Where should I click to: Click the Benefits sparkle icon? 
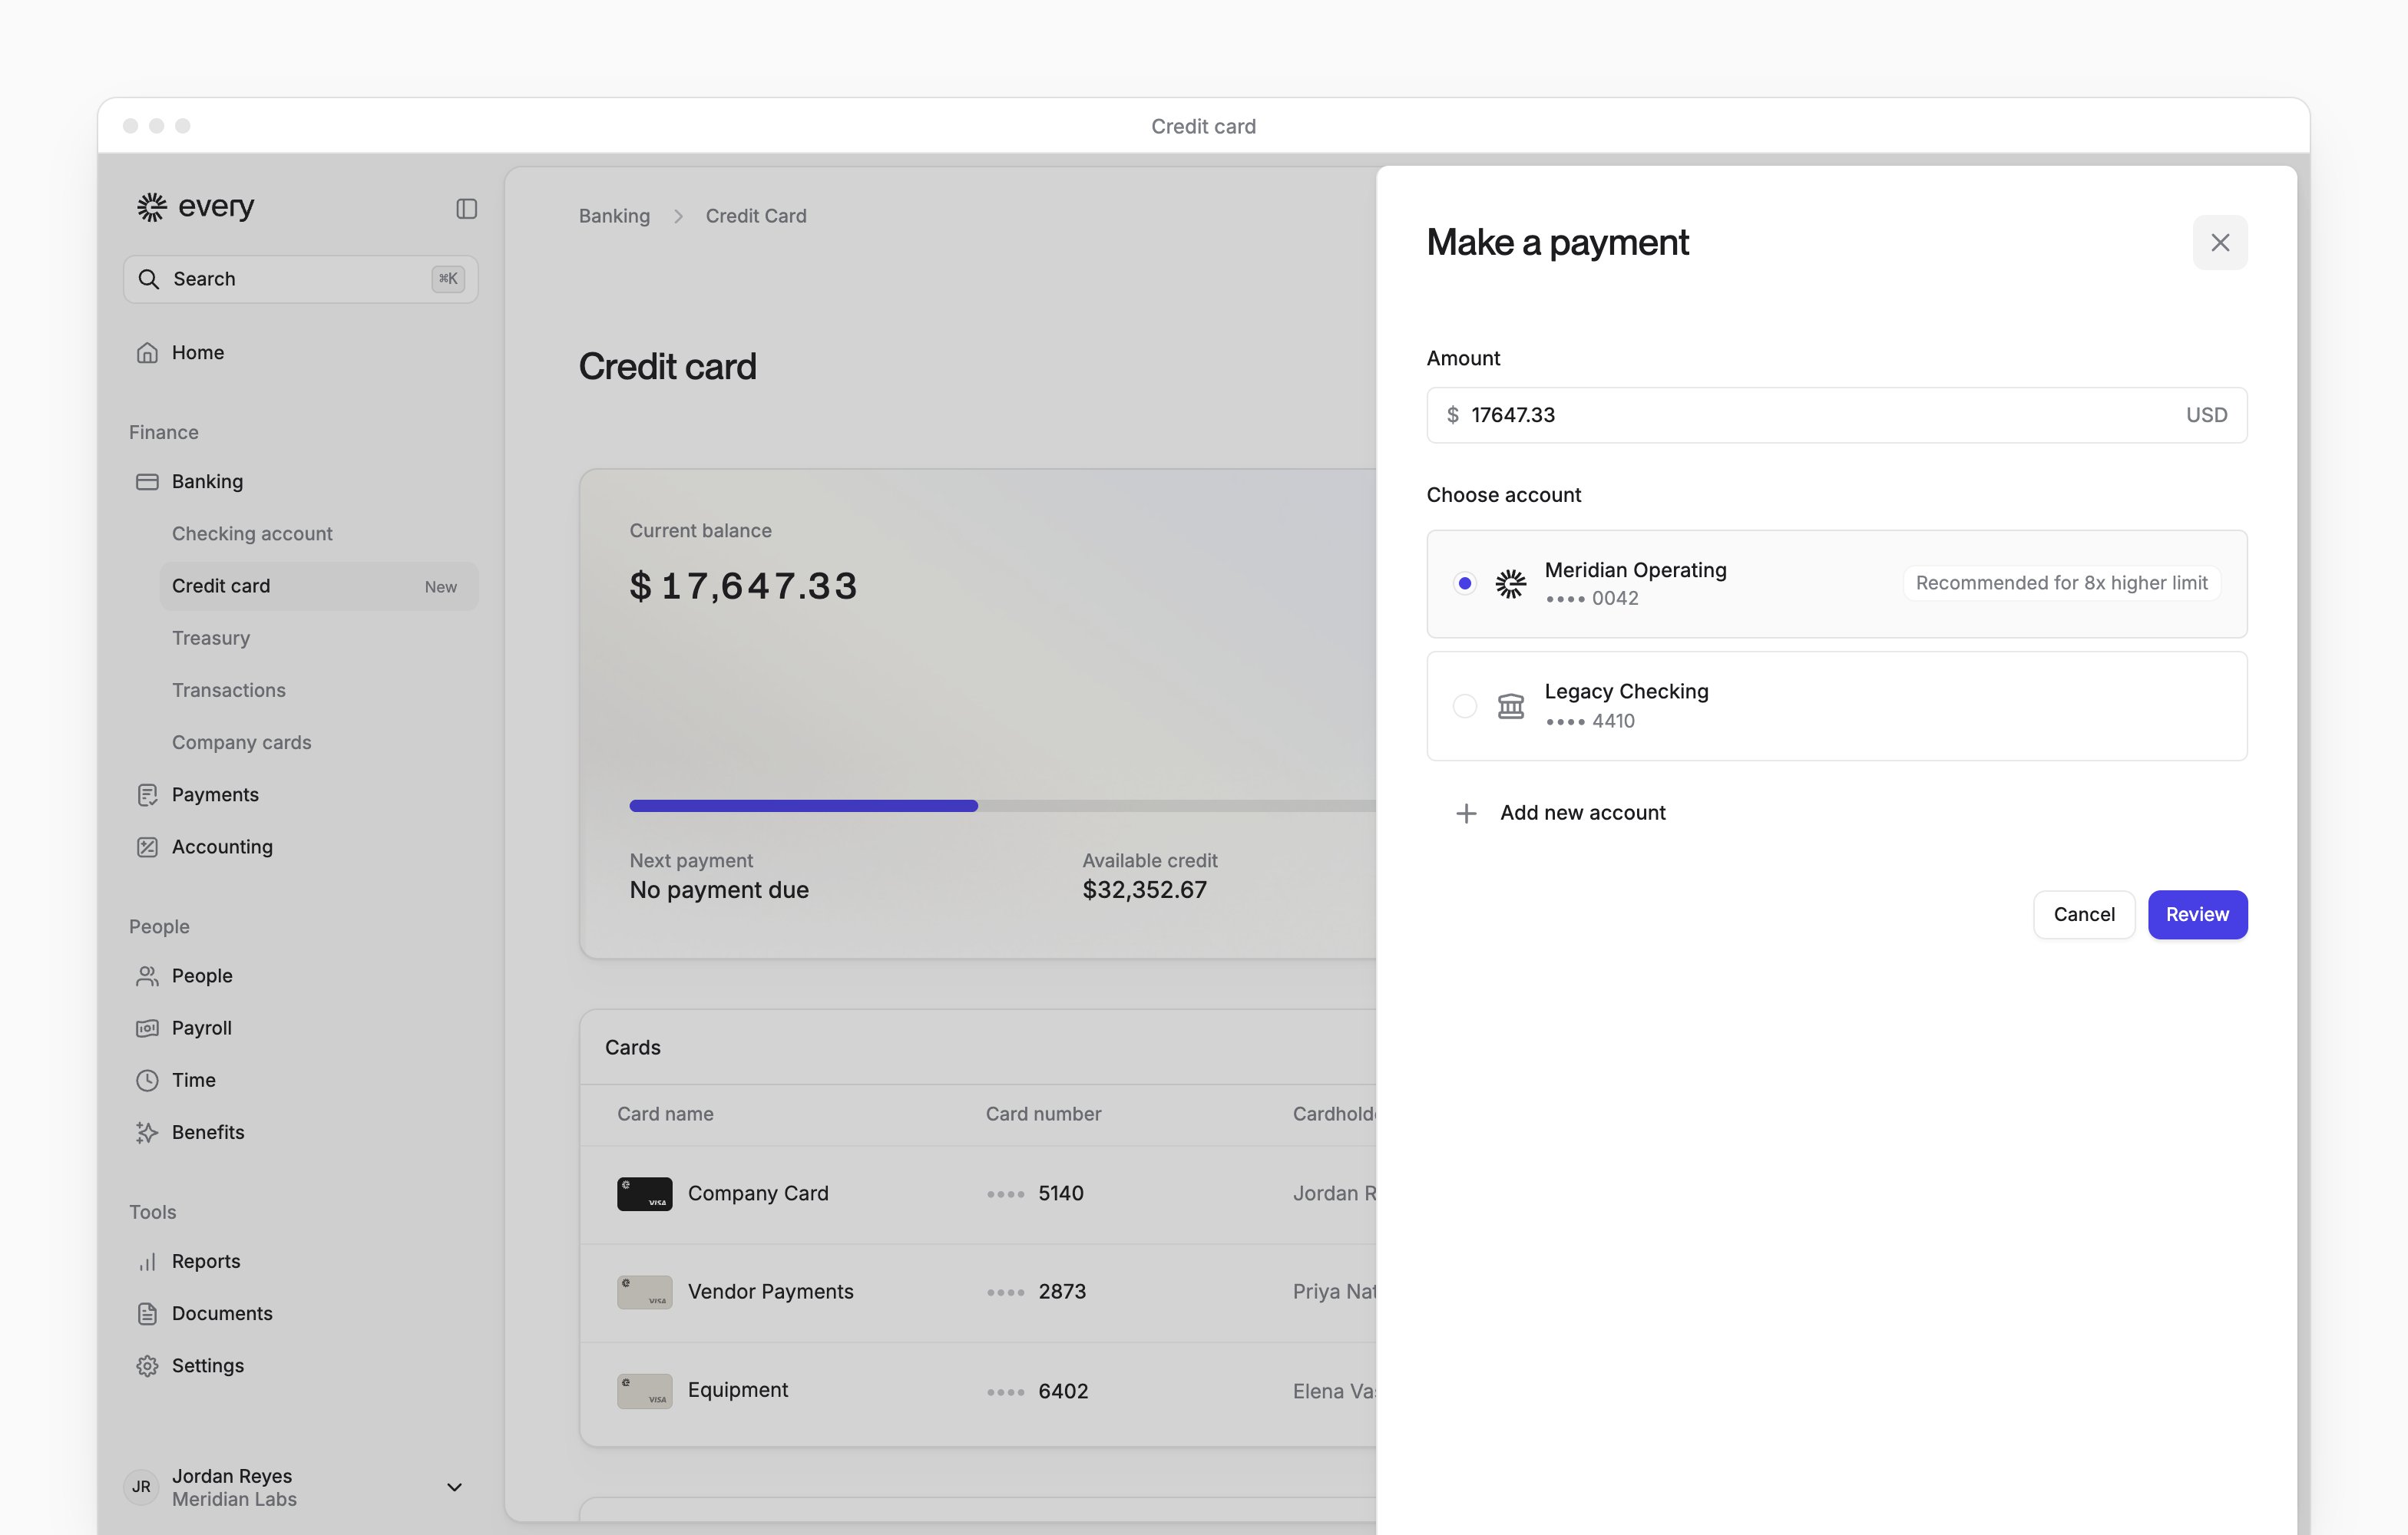click(147, 1132)
